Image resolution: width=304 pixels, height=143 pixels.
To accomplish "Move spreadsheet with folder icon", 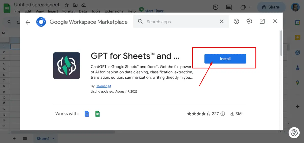I will click(75, 5).
